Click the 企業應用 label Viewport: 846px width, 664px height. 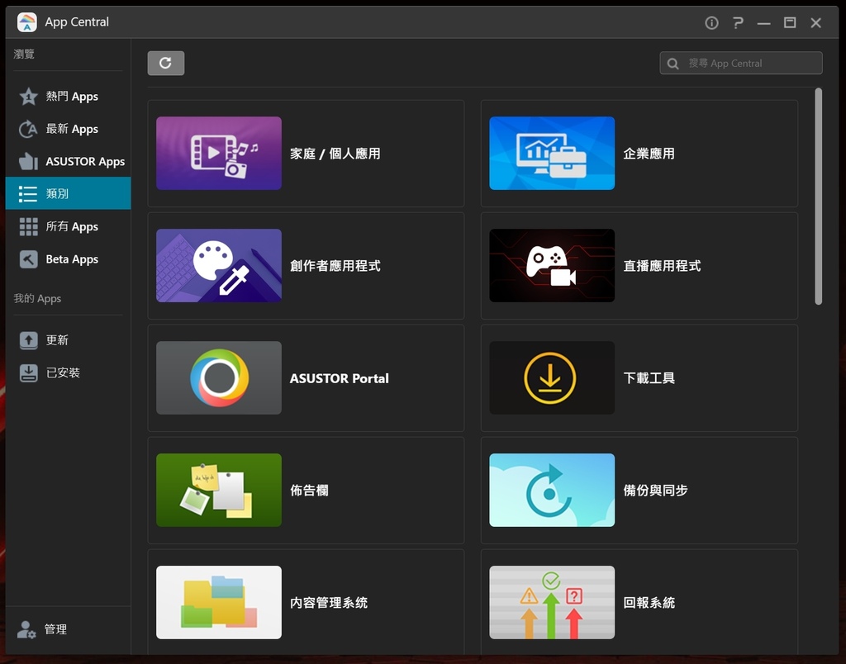(x=649, y=154)
